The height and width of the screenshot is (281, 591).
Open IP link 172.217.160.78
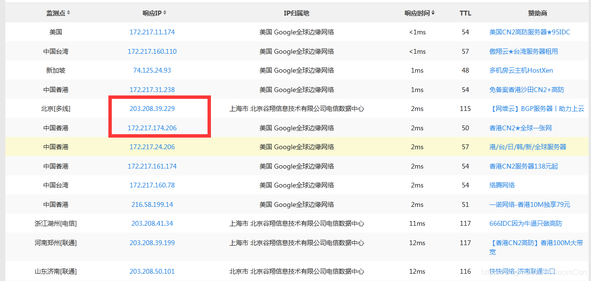click(x=152, y=185)
